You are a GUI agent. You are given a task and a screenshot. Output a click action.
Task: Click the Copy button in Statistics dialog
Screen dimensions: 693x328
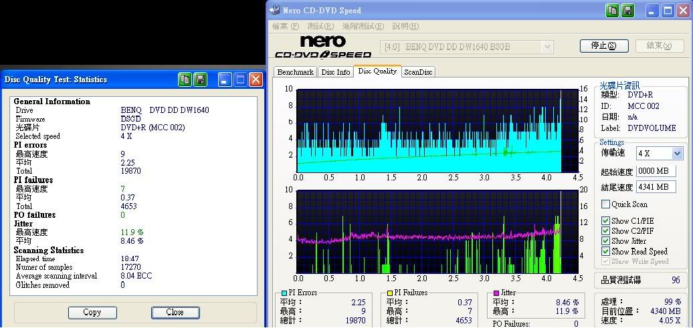(92, 312)
